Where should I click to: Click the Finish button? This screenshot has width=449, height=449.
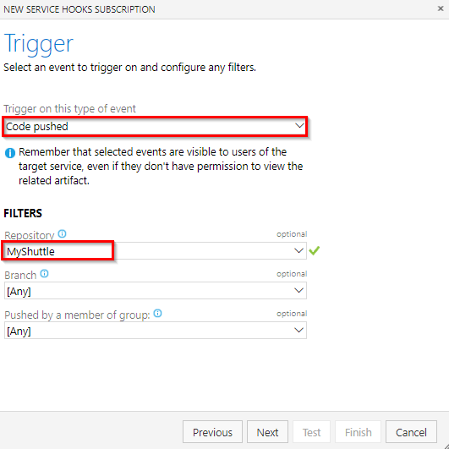tap(358, 432)
